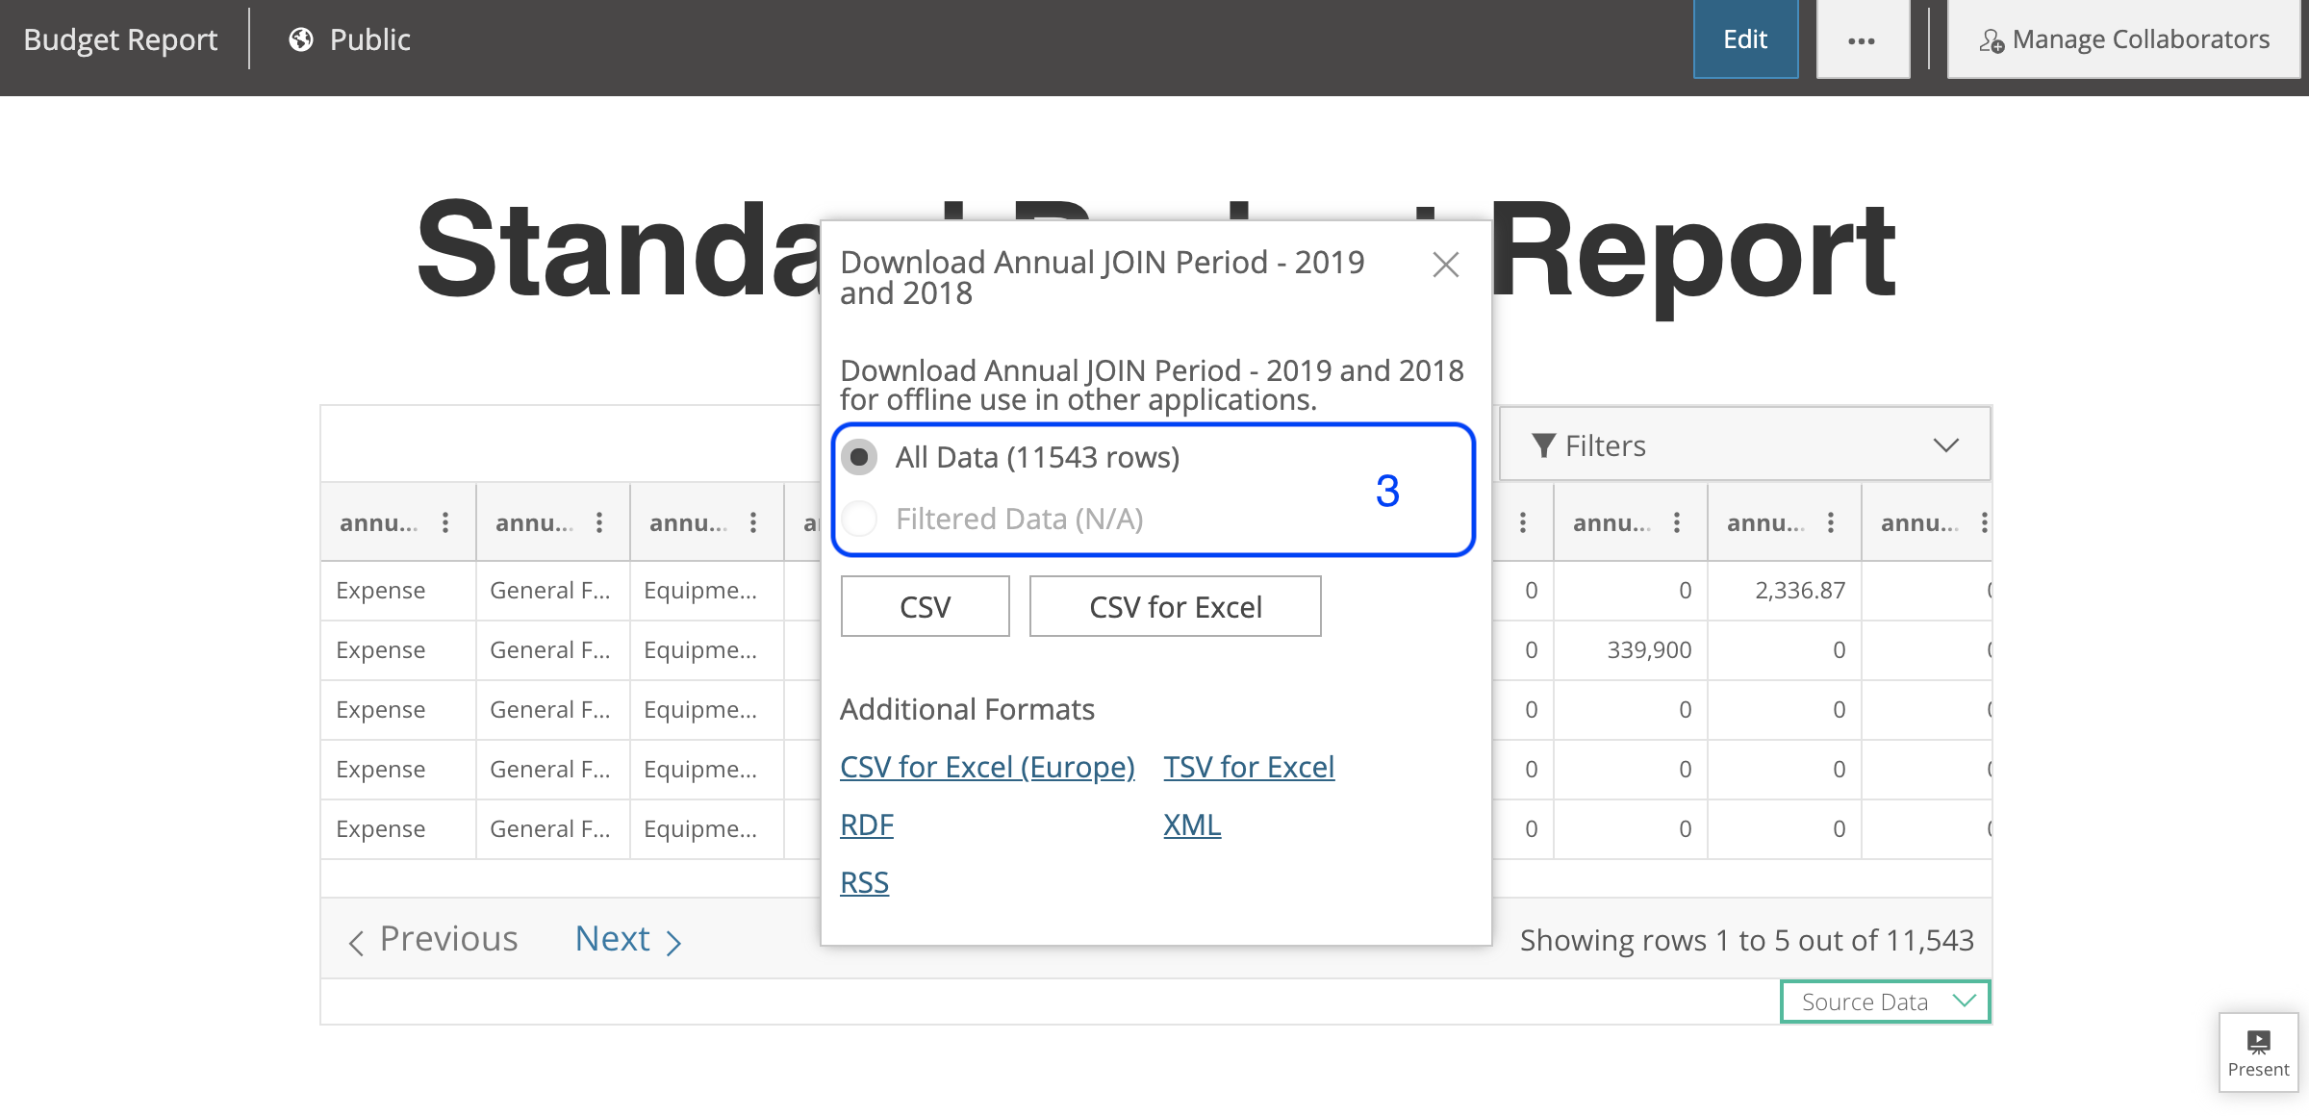Click the Showing rows 1 to 5 text
The width and height of the screenshot is (2309, 1116).
pos(1746,940)
